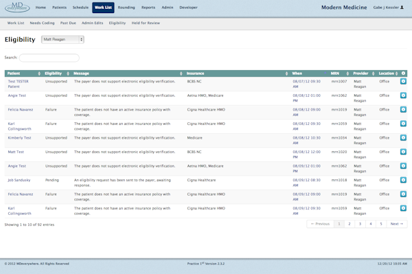
Task: Go to page 4
Action: (371, 224)
